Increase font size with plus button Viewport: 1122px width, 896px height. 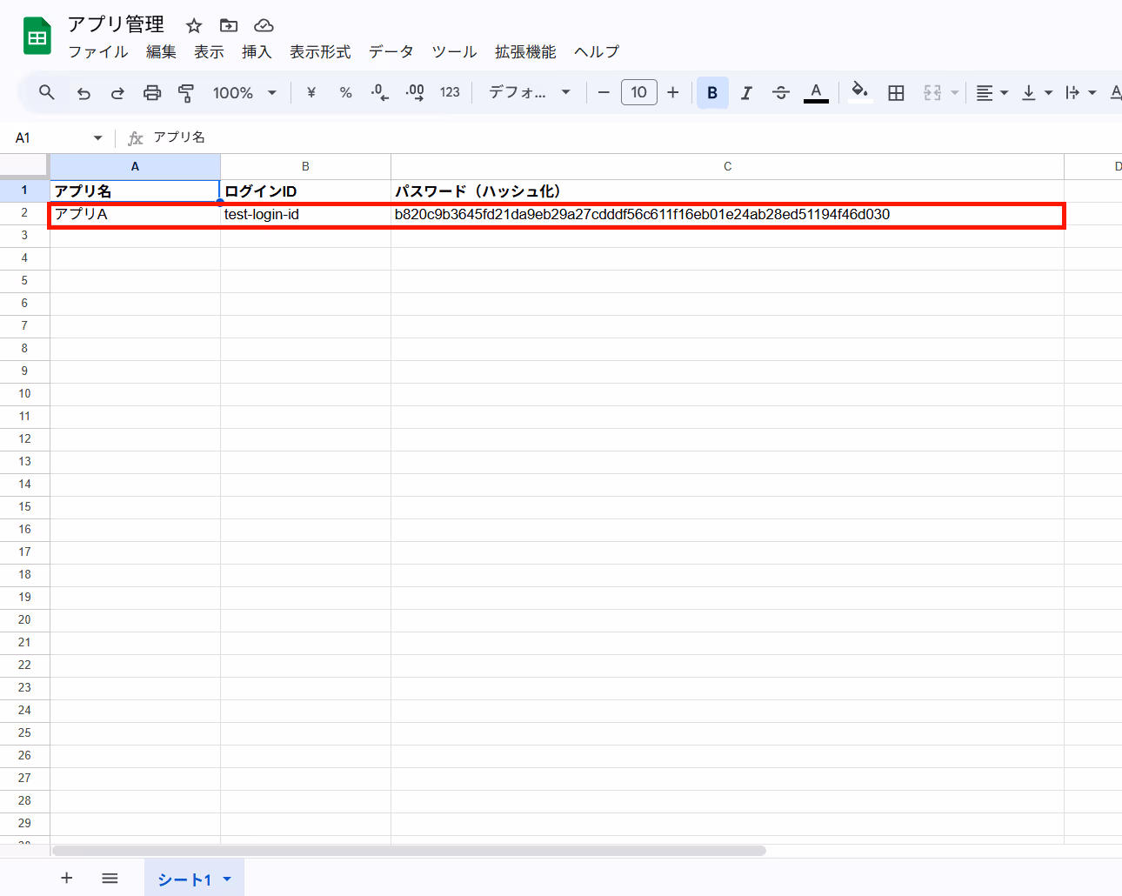click(672, 92)
